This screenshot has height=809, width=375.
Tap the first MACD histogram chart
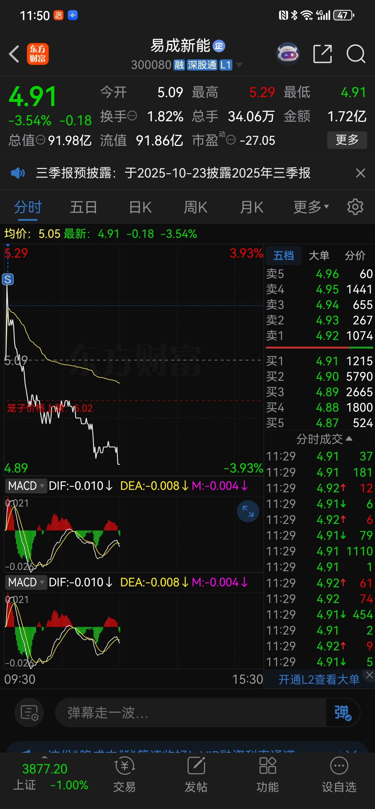pos(134,534)
